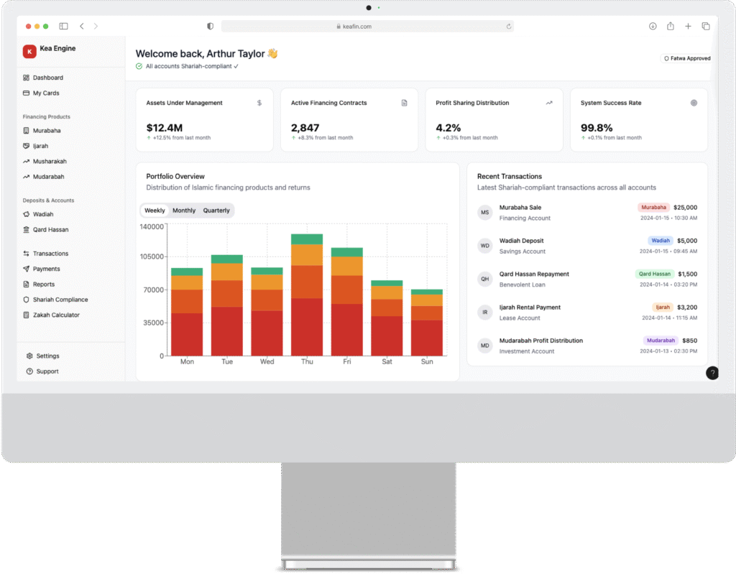Click the Kea Engine logo icon
Screen dimensions: 736x574
(29, 51)
